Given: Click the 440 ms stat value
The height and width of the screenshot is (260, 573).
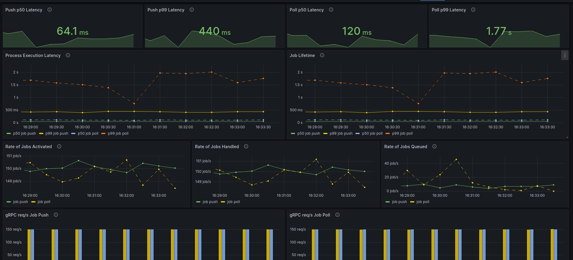Looking at the screenshot, I should [215, 31].
